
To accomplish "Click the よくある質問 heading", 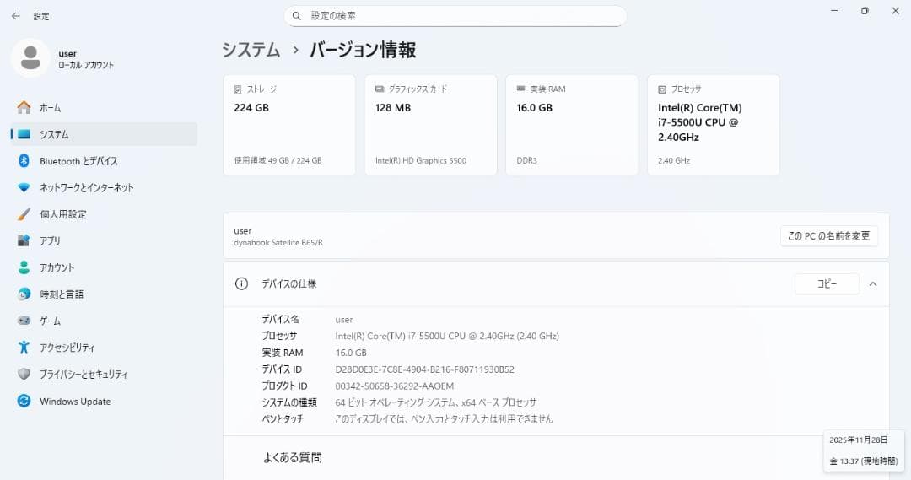I will click(292, 458).
